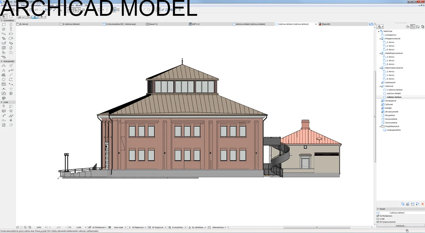Select the Dimension tool under Dokumentti

4,65
